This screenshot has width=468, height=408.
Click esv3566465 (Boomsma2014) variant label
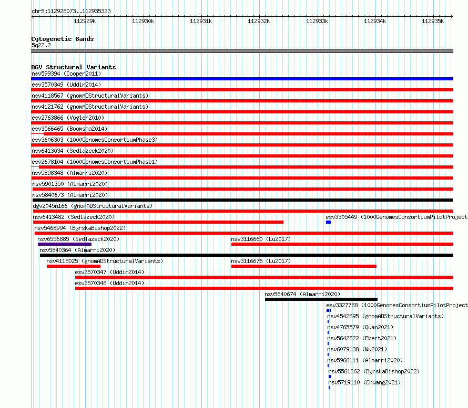[69, 129]
